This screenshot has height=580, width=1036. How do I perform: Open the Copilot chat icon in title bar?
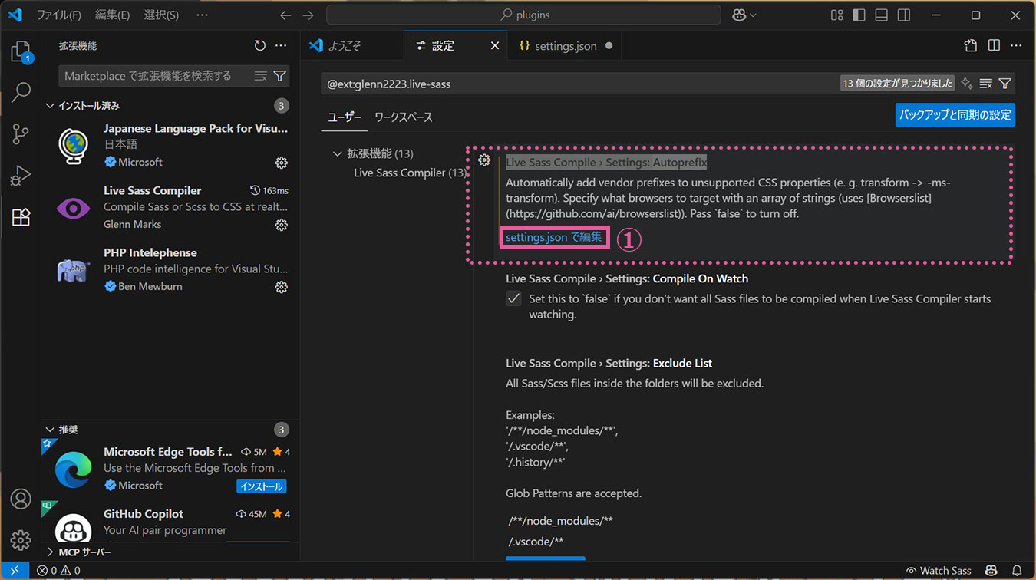click(739, 15)
